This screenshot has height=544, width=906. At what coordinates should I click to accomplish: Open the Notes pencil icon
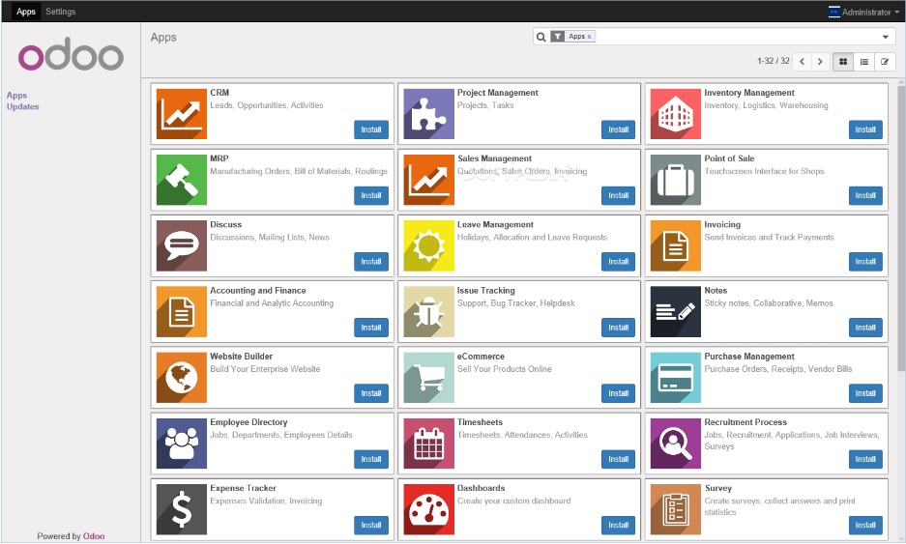click(x=676, y=311)
